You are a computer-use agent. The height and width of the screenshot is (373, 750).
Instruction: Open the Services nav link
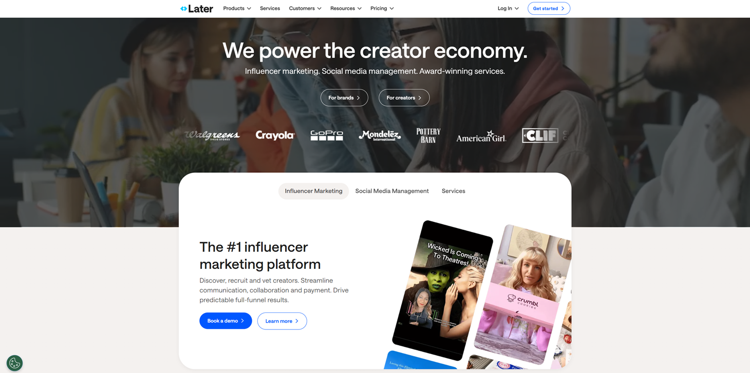click(x=270, y=9)
